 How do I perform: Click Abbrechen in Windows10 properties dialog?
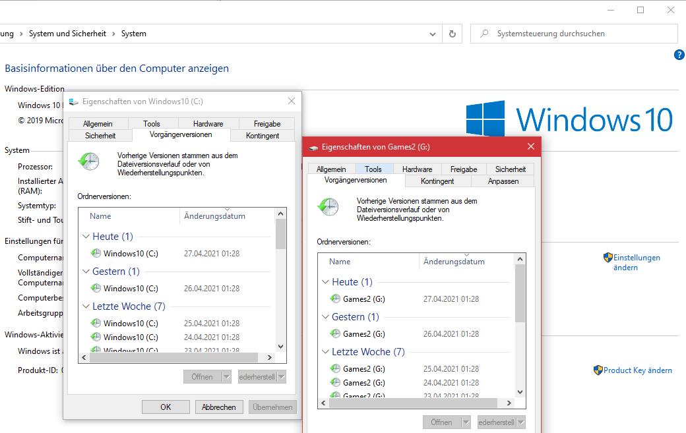(219, 407)
